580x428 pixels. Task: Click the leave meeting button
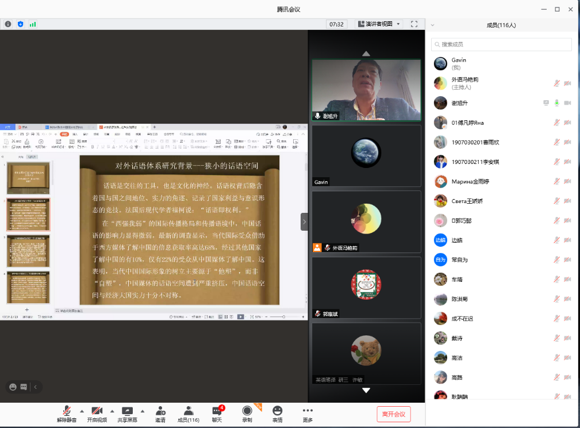394,414
